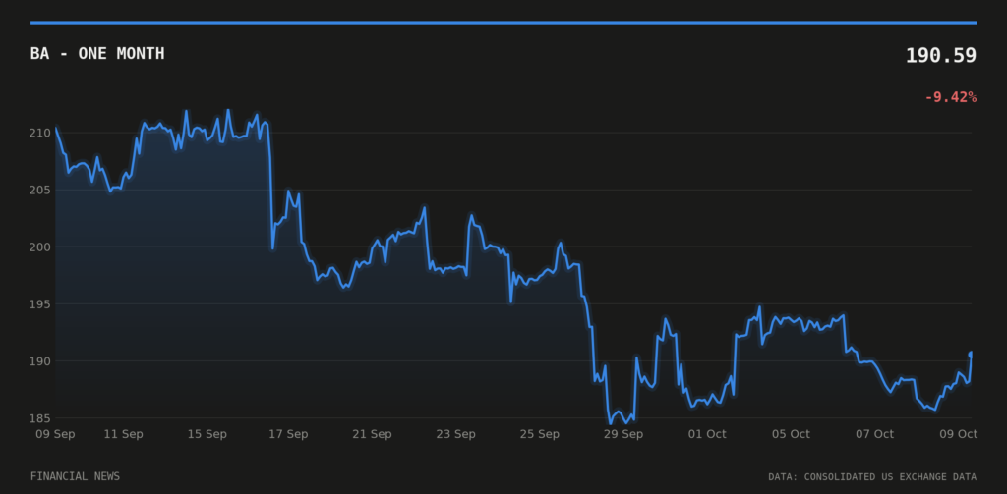Click the BA - ONE MONTH chart title

tap(97, 54)
